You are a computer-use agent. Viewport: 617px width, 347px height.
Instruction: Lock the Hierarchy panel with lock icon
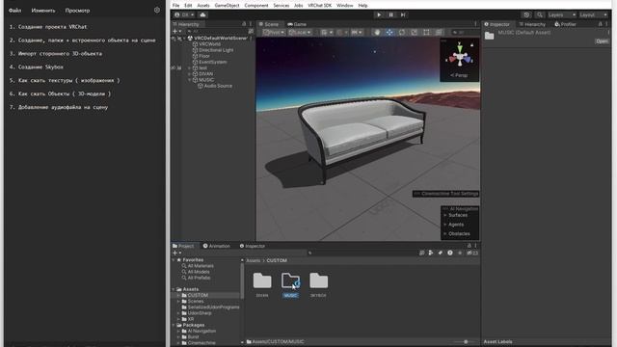click(244, 24)
